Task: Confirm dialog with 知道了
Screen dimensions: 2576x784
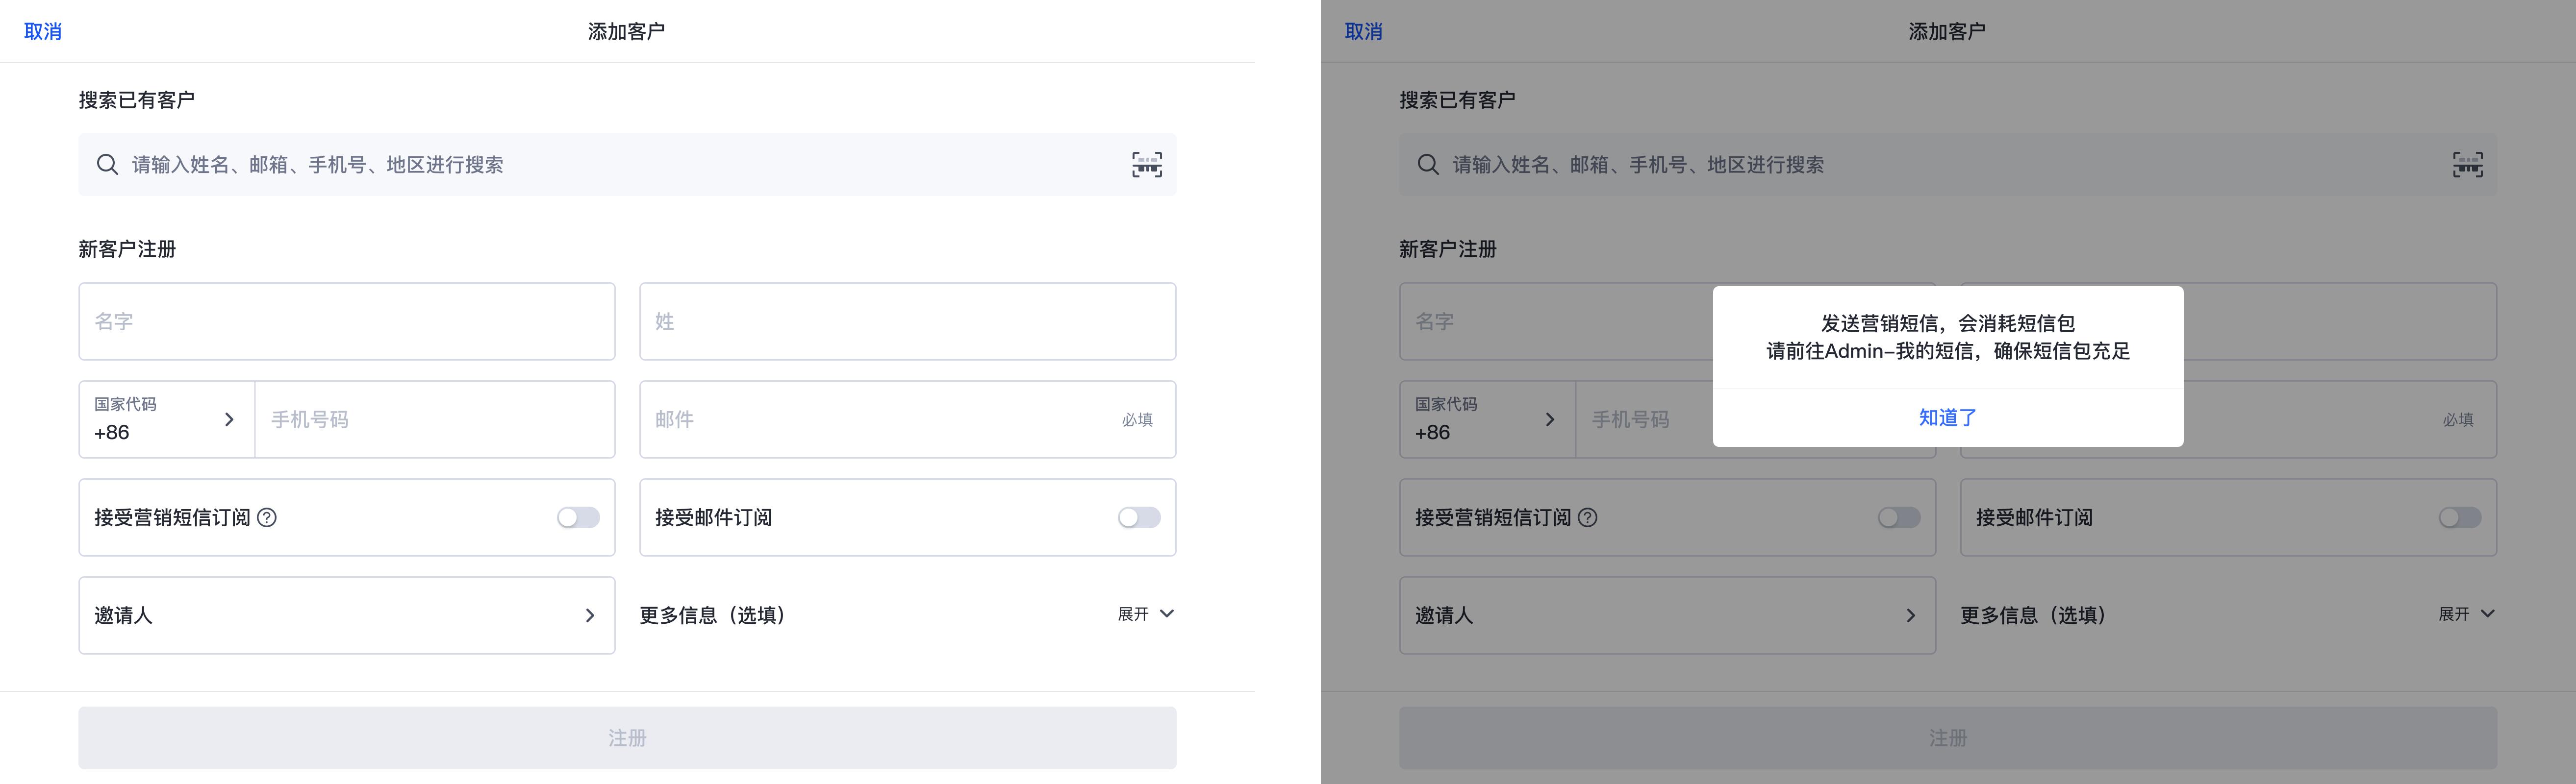Action: pyautogui.click(x=1948, y=418)
